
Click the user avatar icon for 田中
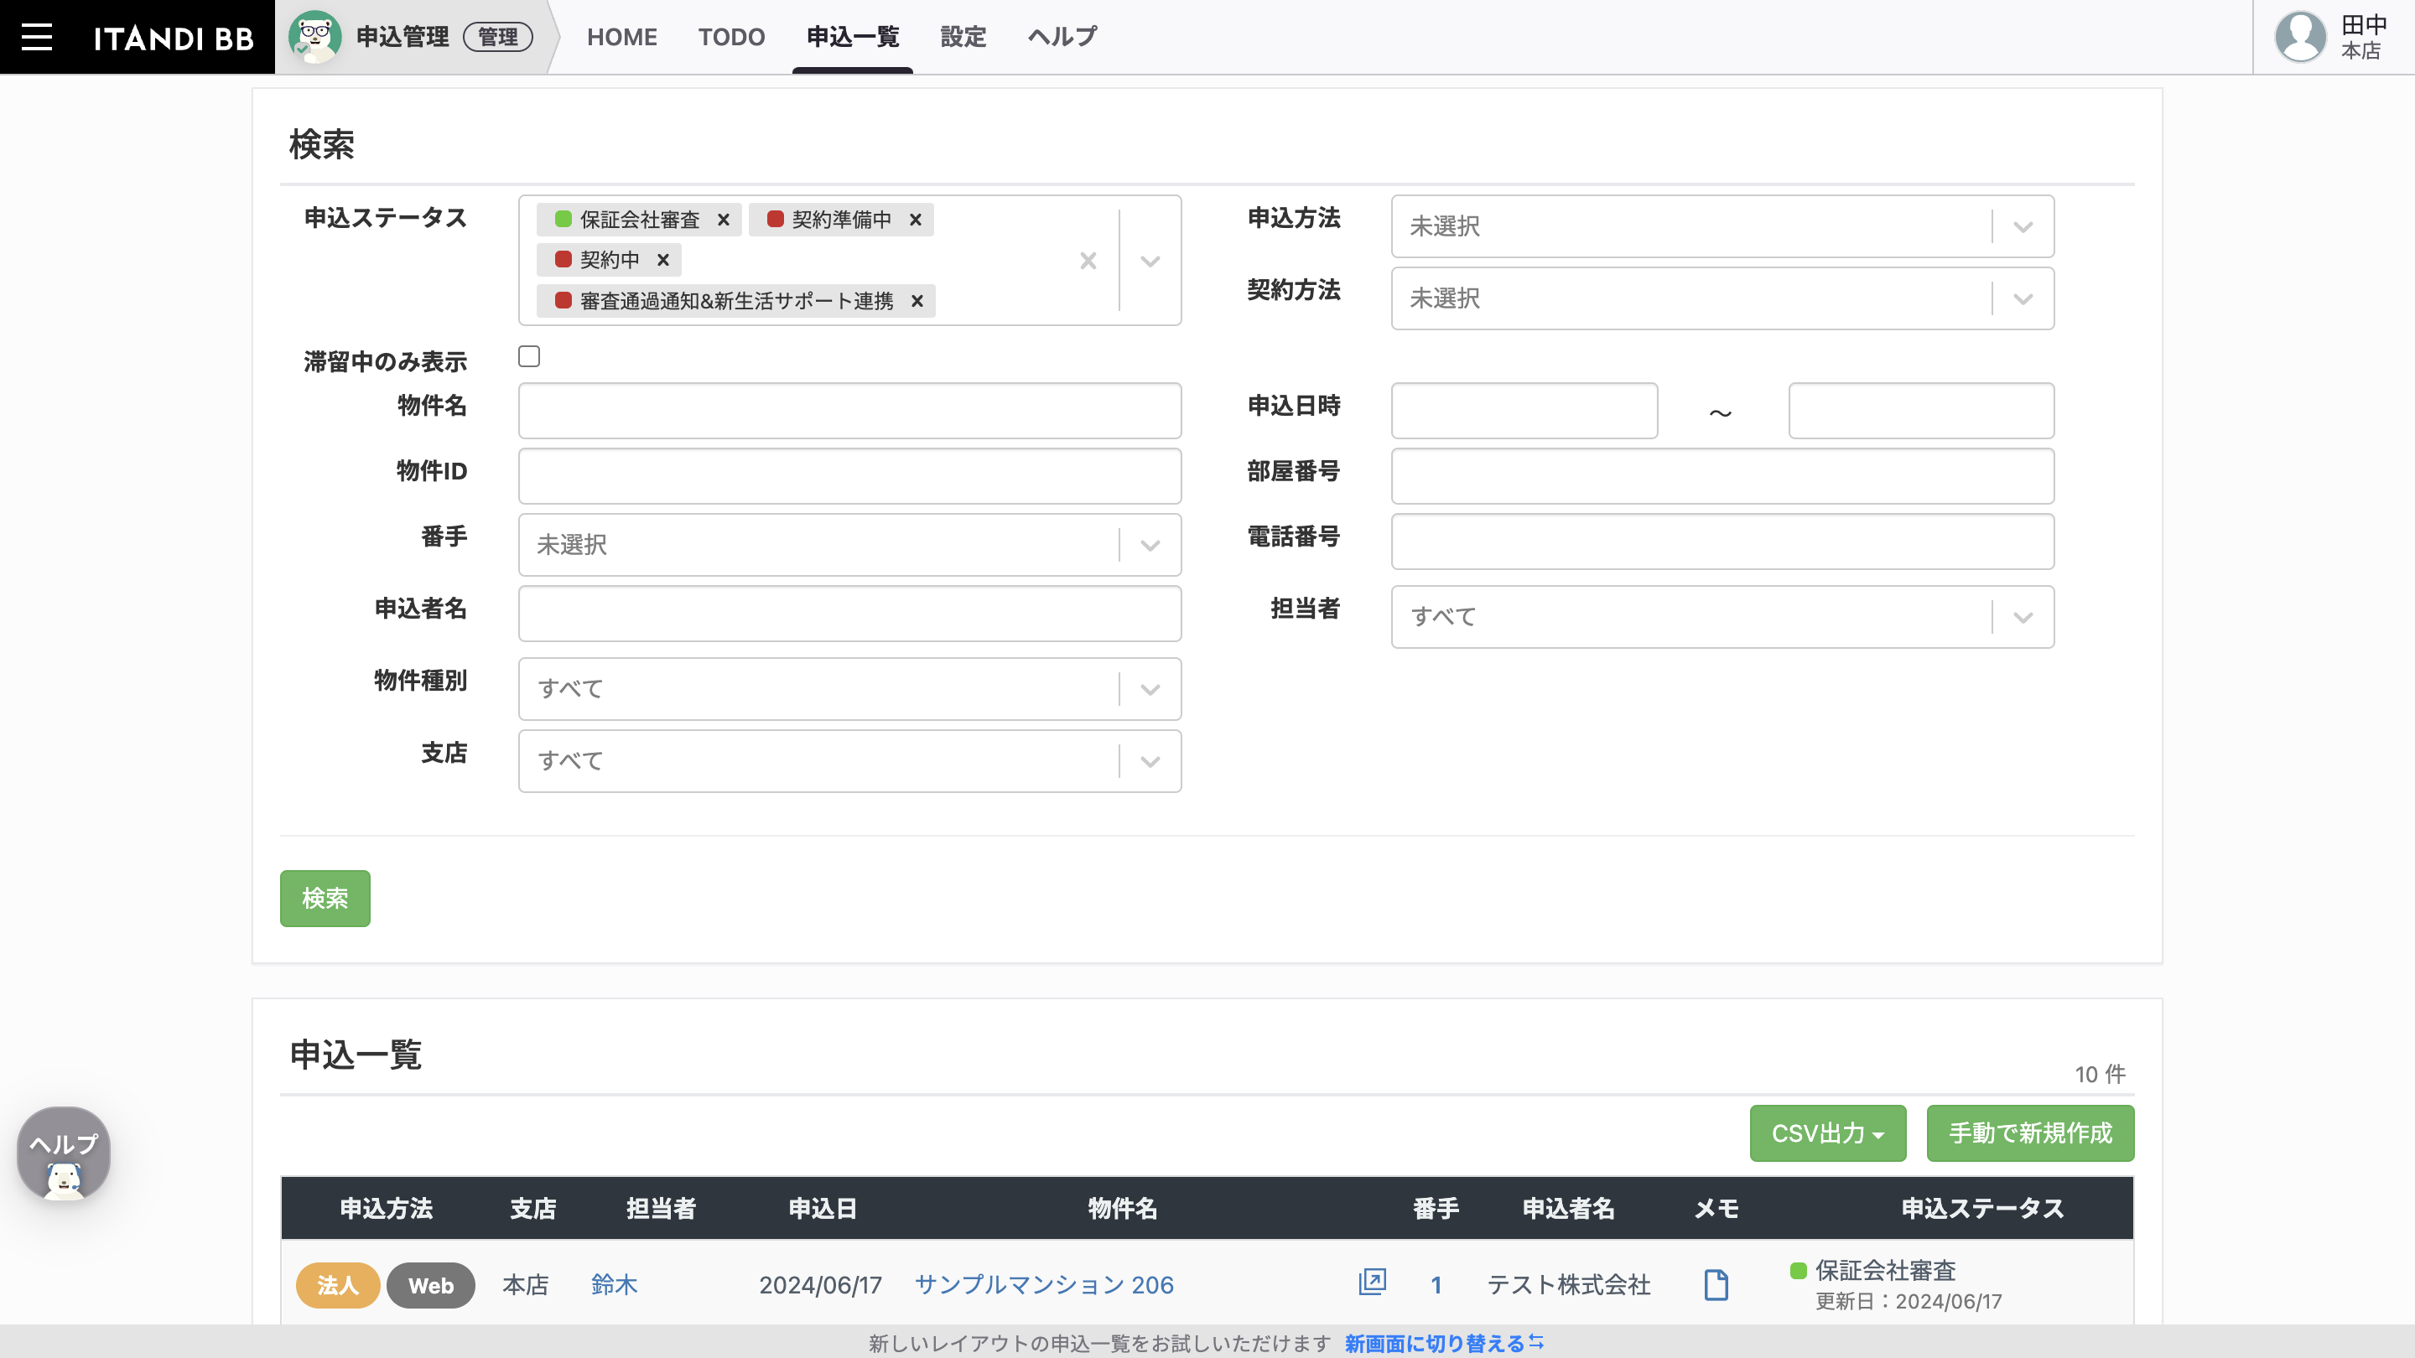click(x=2299, y=37)
